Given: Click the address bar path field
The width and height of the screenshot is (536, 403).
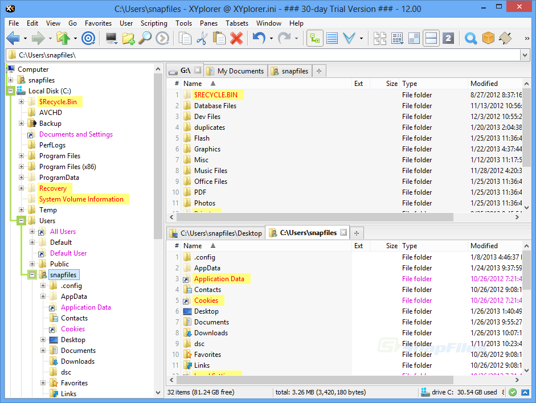Looking at the screenshot, I should point(263,55).
